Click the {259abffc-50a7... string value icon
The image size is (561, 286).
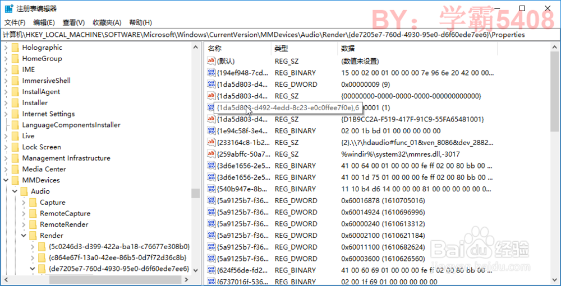[x=211, y=154]
